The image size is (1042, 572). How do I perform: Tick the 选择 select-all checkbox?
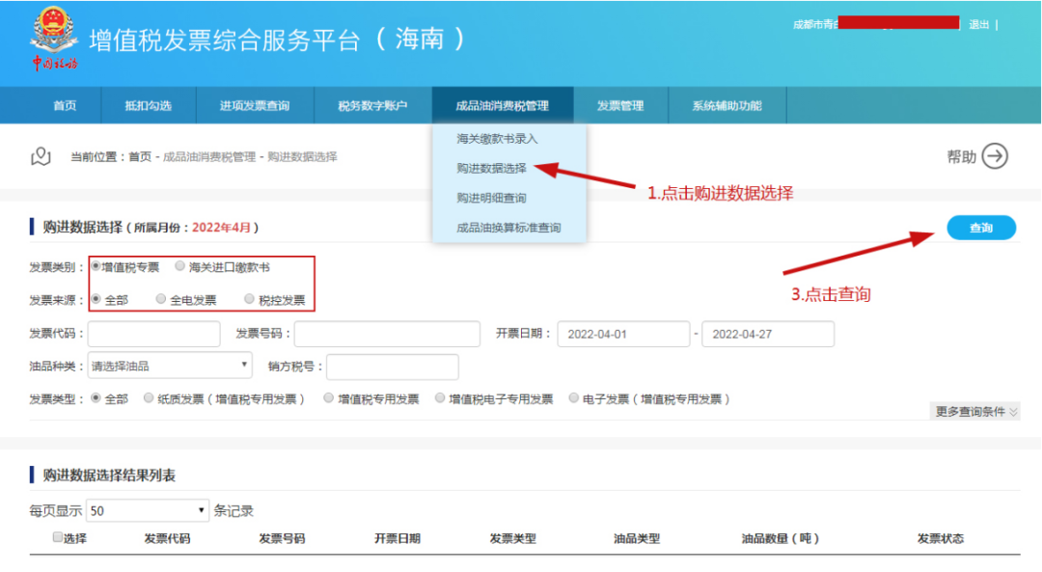point(58,538)
